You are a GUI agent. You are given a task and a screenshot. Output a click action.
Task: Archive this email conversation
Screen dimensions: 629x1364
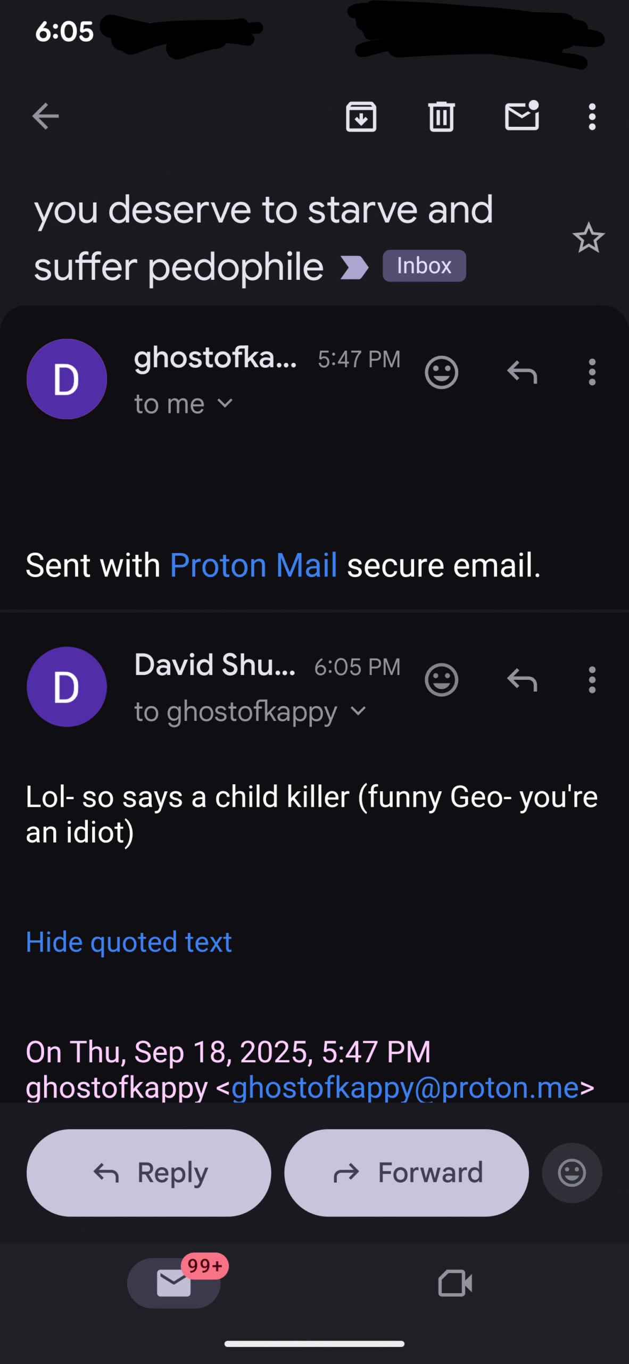click(361, 116)
